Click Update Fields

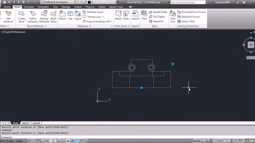[x=158, y=12]
